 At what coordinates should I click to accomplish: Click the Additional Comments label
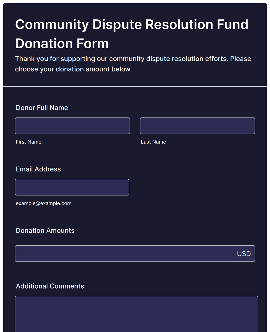point(50,286)
